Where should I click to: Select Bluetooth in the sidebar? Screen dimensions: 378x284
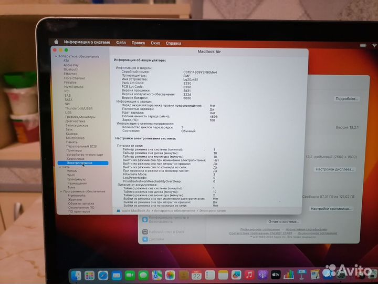[71, 69]
